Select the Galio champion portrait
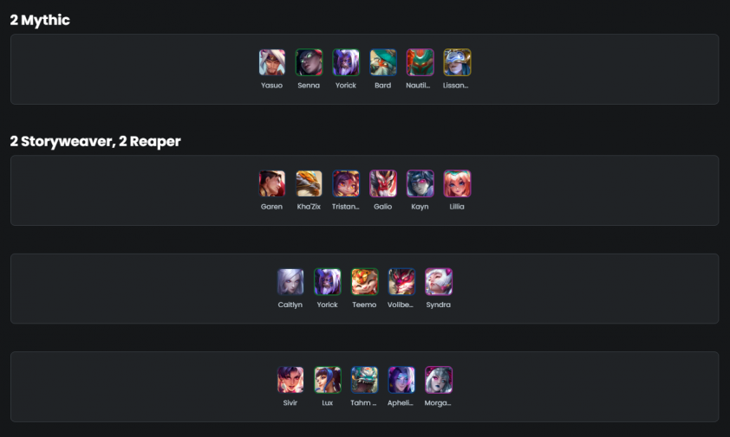730x437 pixels. 382,183
